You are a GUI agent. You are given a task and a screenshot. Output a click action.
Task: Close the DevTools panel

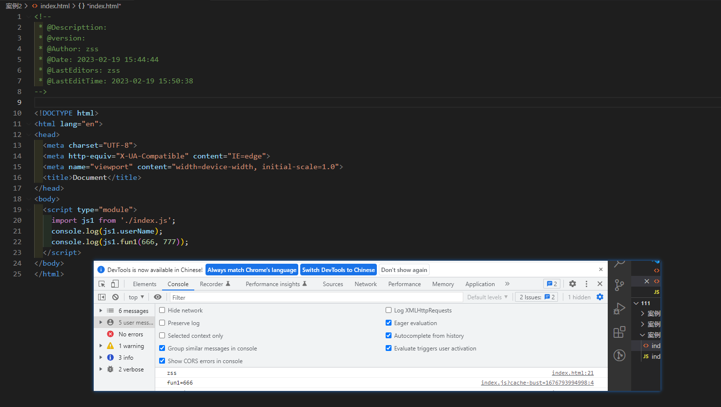tap(600, 284)
